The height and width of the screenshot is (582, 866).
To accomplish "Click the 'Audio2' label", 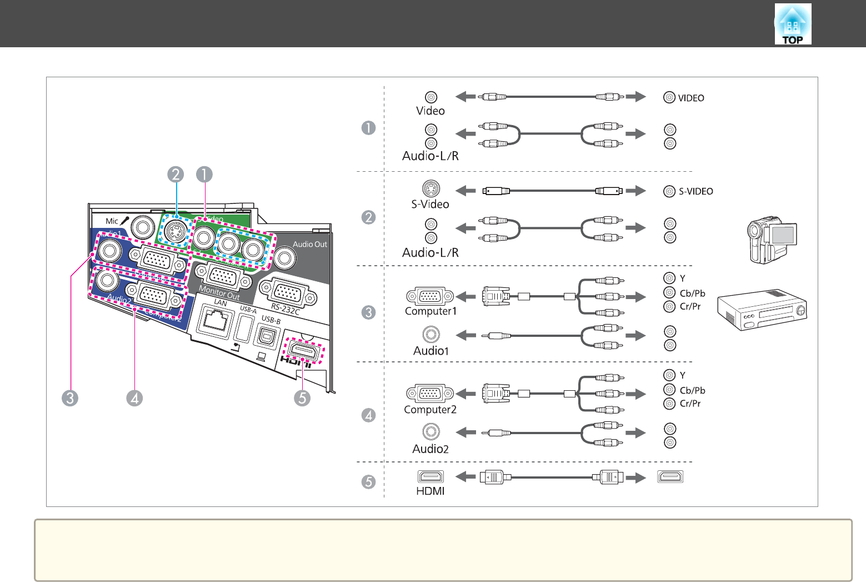I will [x=431, y=449].
